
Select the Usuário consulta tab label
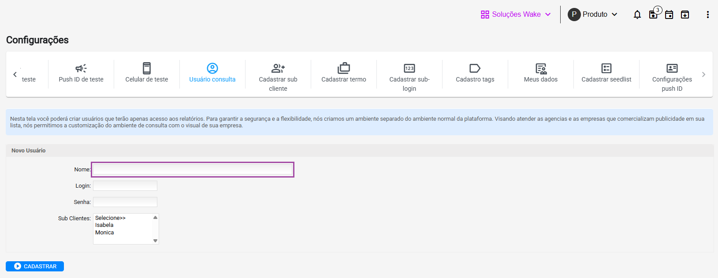pos(212,79)
